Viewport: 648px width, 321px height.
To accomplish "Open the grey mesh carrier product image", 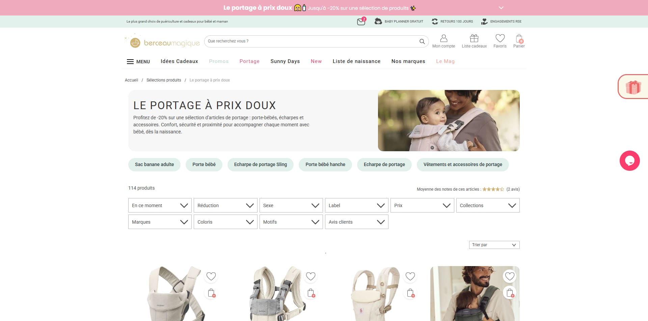I will pyautogui.click(x=277, y=293).
